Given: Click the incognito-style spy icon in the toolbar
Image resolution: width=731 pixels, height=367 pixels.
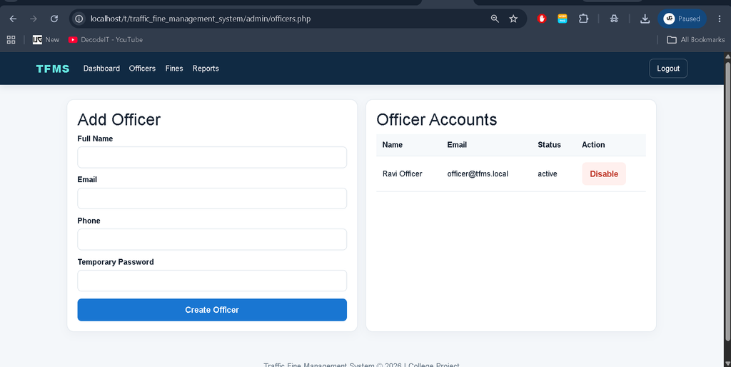Looking at the screenshot, I should coord(614,19).
